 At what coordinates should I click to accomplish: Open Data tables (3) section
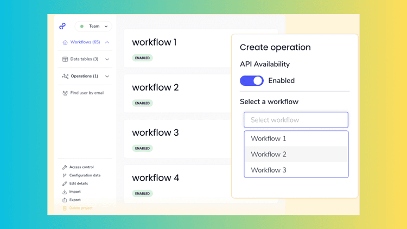point(85,59)
